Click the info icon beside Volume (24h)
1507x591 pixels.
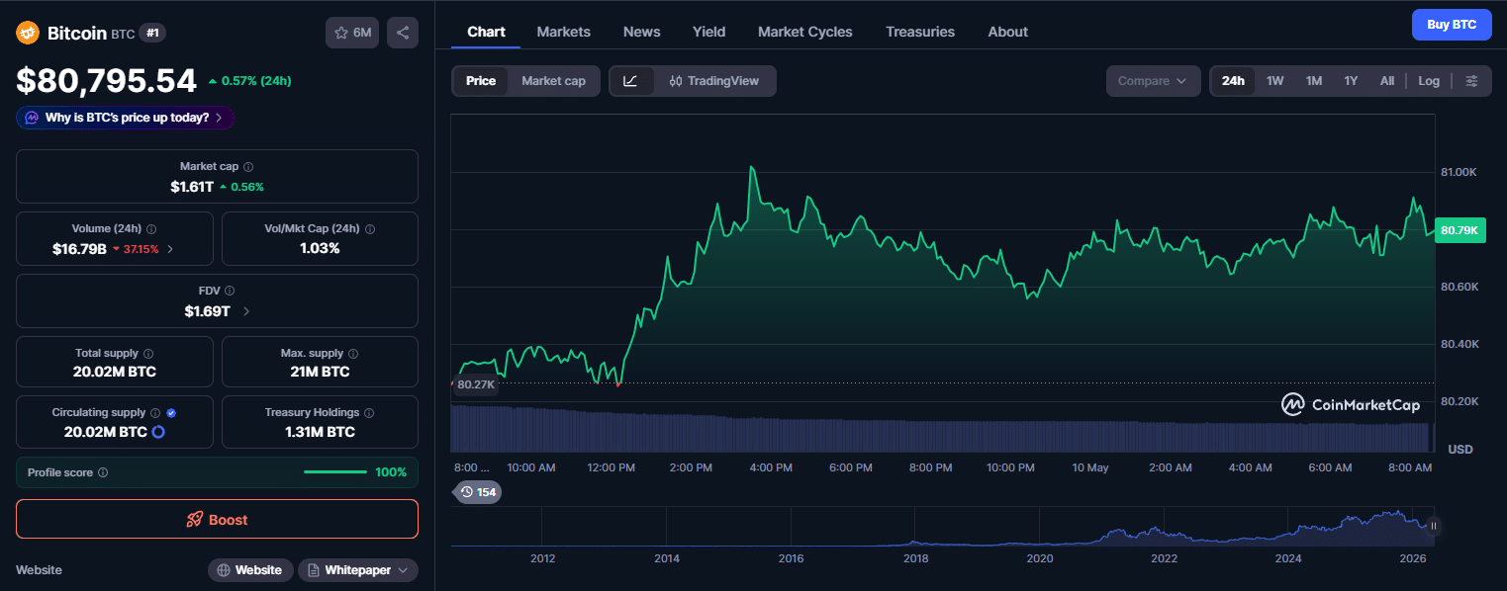coord(151,228)
